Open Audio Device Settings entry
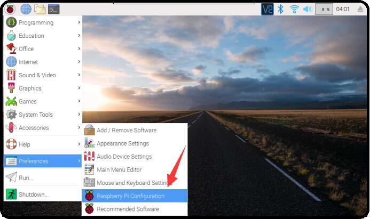The image size is (370, 219). 135,156
